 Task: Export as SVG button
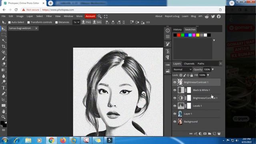[x=97, y=22]
